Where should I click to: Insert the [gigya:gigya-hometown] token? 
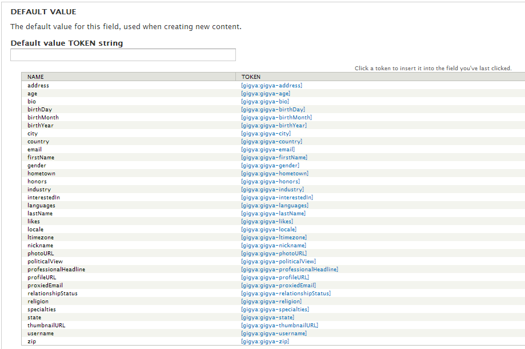click(275, 174)
